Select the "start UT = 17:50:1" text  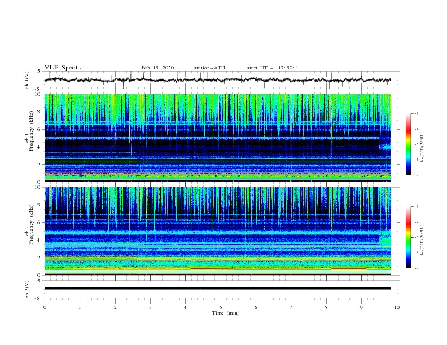point(273,68)
